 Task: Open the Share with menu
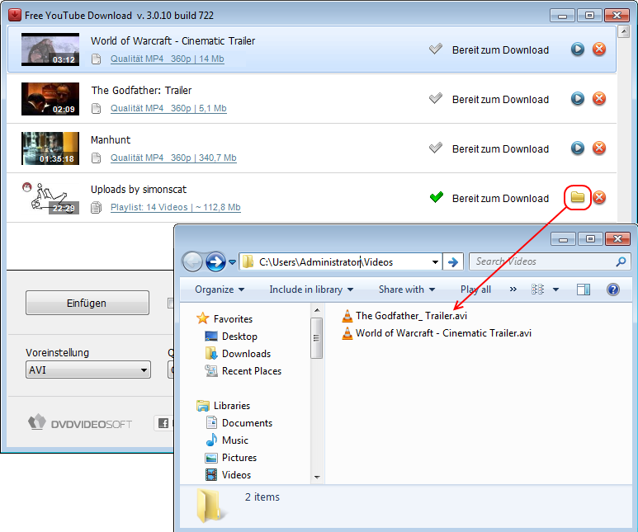[407, 290]
